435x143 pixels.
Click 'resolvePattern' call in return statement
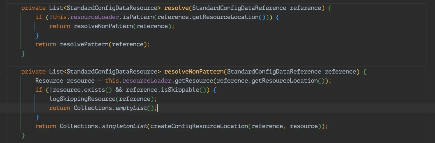pyautogui.click(x=84, y=44)
